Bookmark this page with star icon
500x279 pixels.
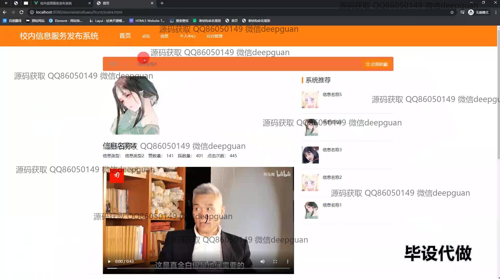click(x=452, y=12)
